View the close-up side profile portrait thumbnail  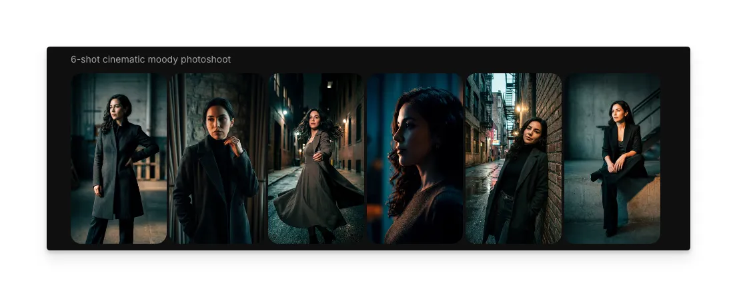pos(415,158)
